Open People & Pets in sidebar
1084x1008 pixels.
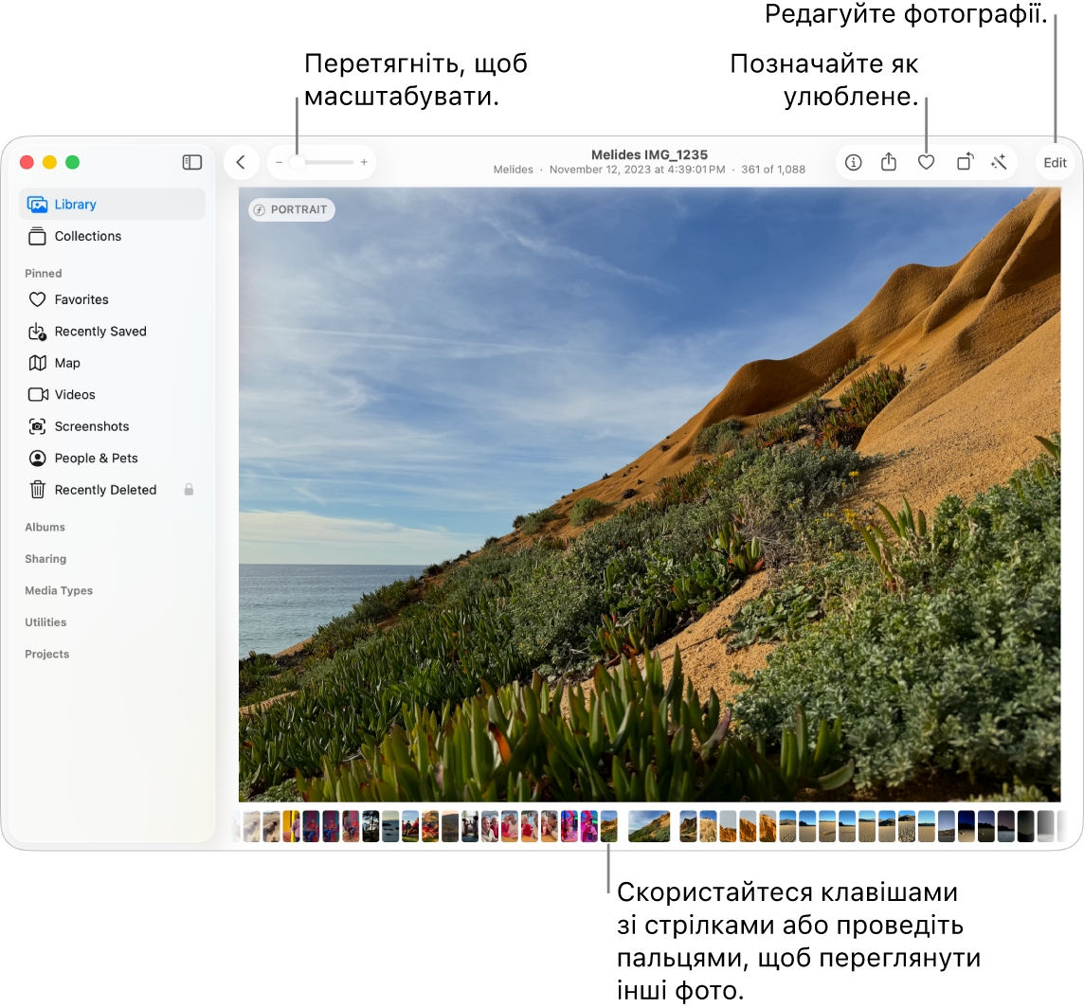click(x=96, y=459)
